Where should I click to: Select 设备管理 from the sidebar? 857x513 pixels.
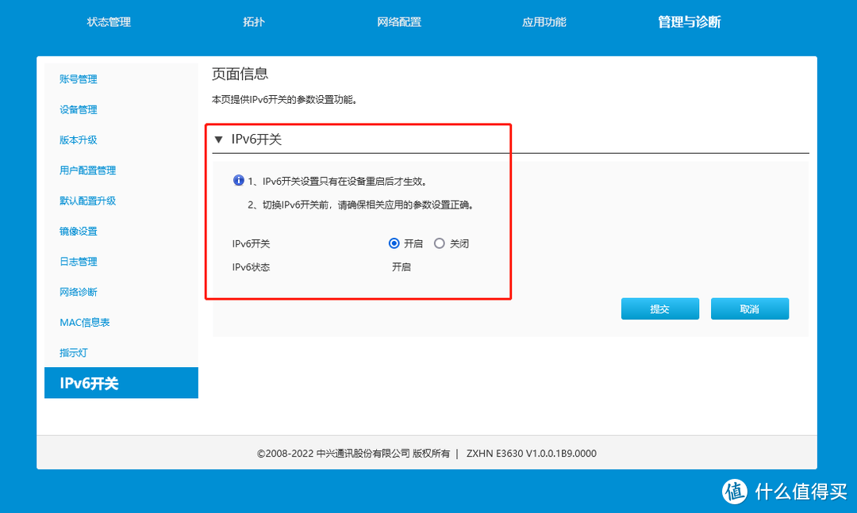78,109
